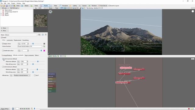Image resolution: width=195 pixels, height=110 pixels.
Task: Toggle the Brown layer enable circle
Action: (x=3, y=15)
